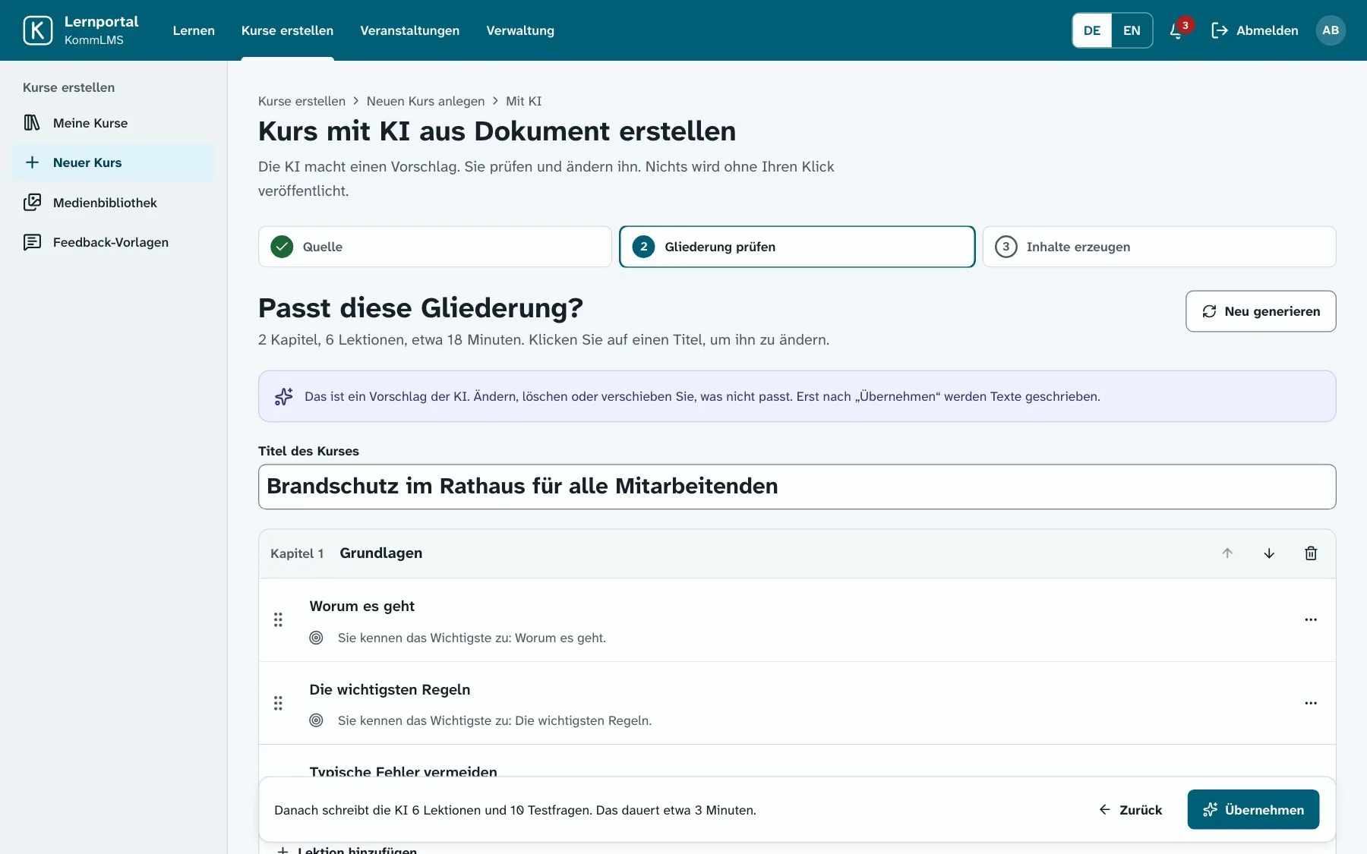
Task: Go to the Veranstaltungen menu
Action: [x=409, y=30]
